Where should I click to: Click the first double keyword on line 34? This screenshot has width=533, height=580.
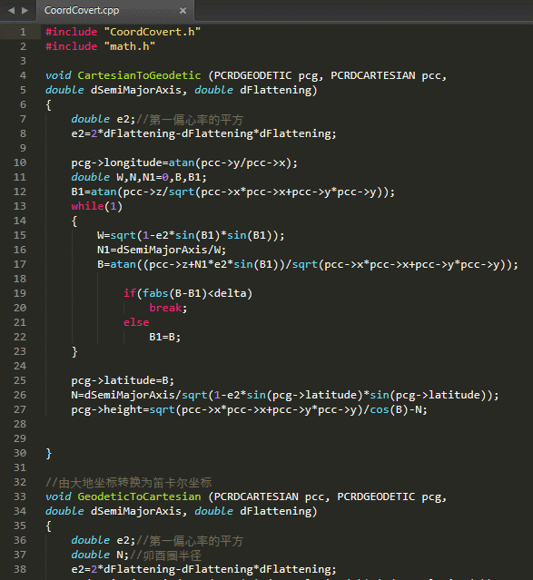(64, 511)
